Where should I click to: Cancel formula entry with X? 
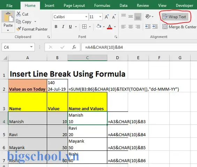pos(51,47)
